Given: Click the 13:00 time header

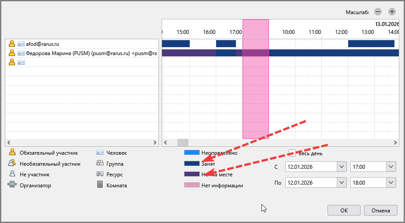Looking at the screenshot, I should click(x=368, y=32).
